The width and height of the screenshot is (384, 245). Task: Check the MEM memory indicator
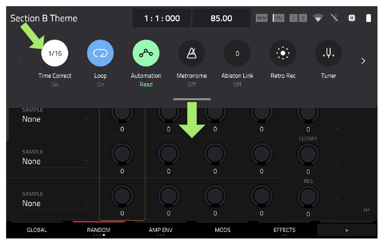[x=261, y=18]
